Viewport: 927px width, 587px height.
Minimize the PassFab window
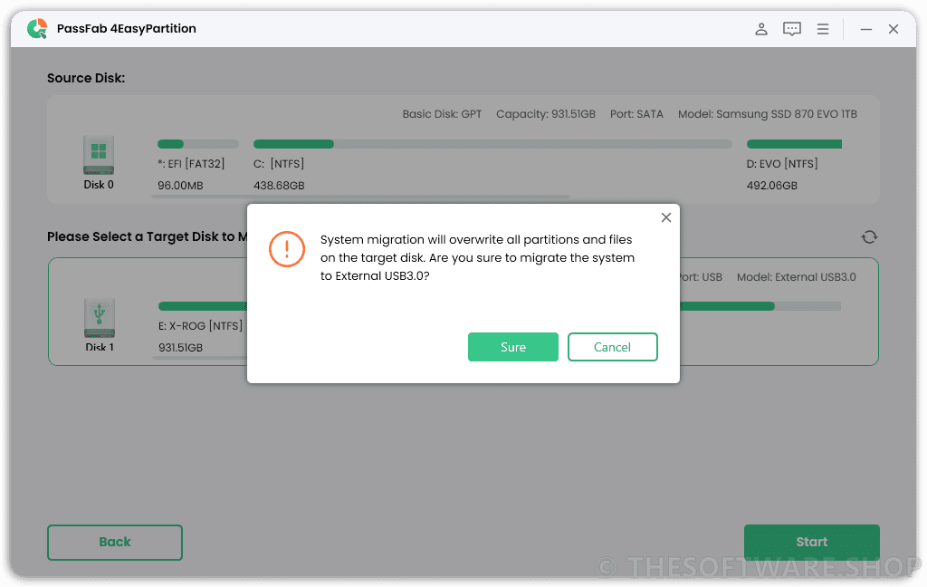click(866, 29)
